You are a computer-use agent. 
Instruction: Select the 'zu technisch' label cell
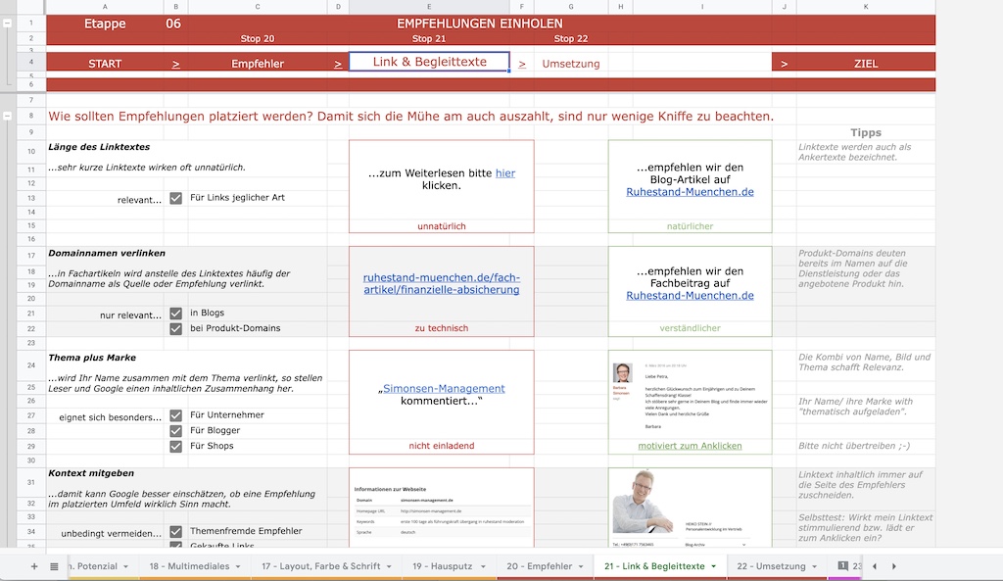point(442,328)
